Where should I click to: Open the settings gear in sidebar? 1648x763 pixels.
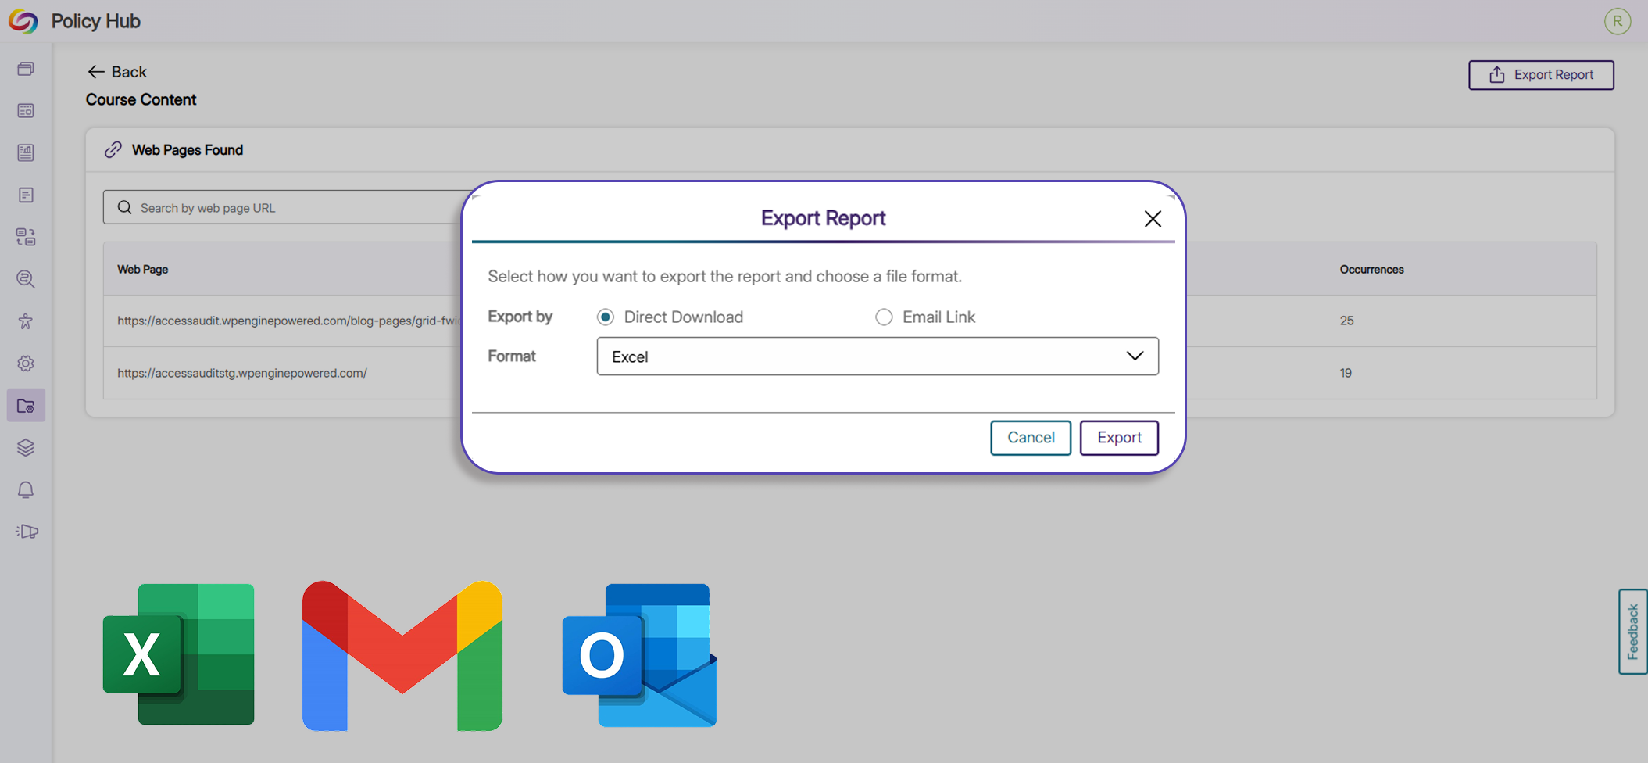click(x=26, y=364)
